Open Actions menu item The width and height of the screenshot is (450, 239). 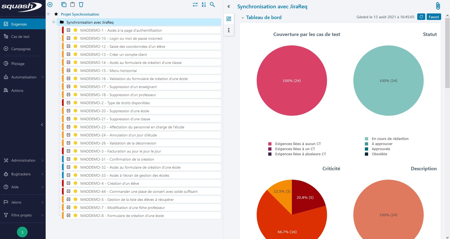[x=23, y=90]
